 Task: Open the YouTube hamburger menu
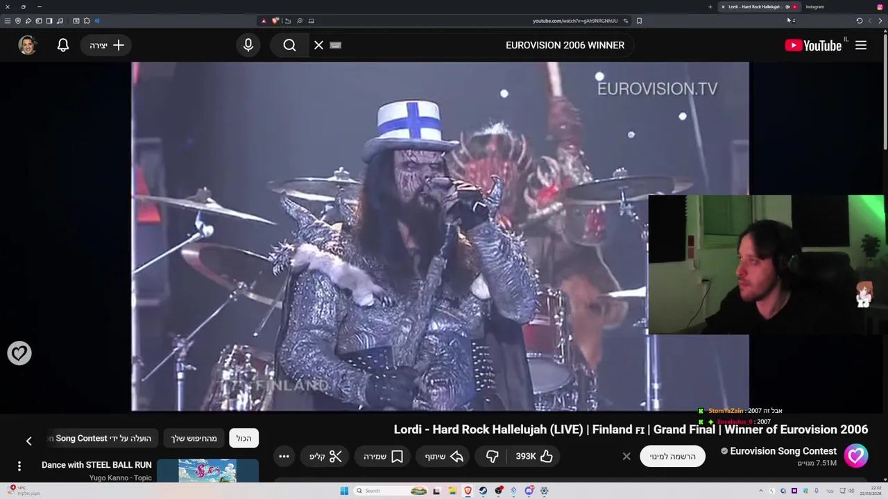tap(861, 45)
